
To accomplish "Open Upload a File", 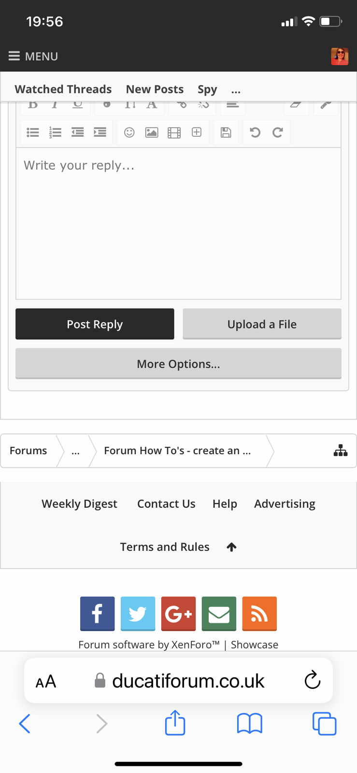I will [262, 324].
